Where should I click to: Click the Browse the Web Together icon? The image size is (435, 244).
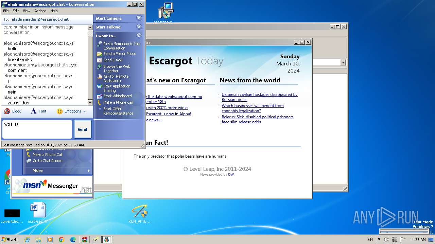99,67
